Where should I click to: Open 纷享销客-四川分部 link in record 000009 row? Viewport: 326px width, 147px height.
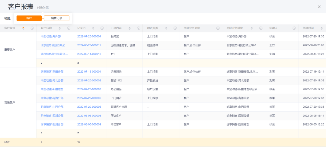click(52, 124)
